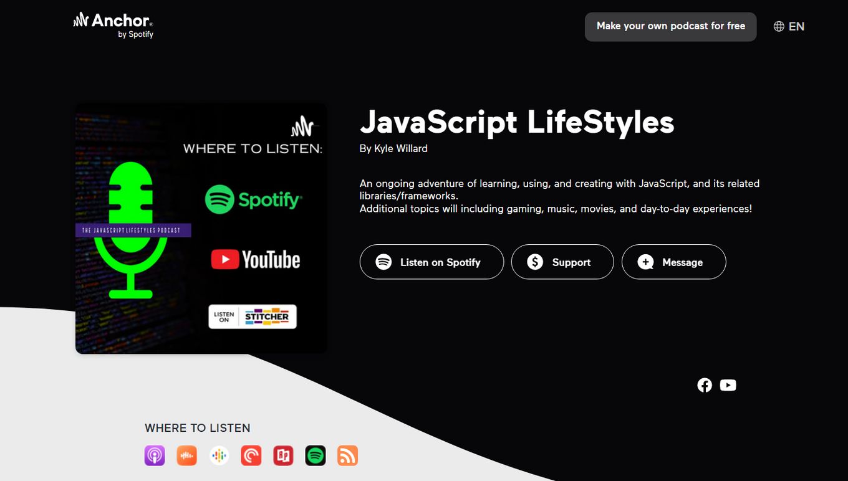The height and width of the screenshot is (481, 848).
Task: Open the EN language selector
Action: 789,26
